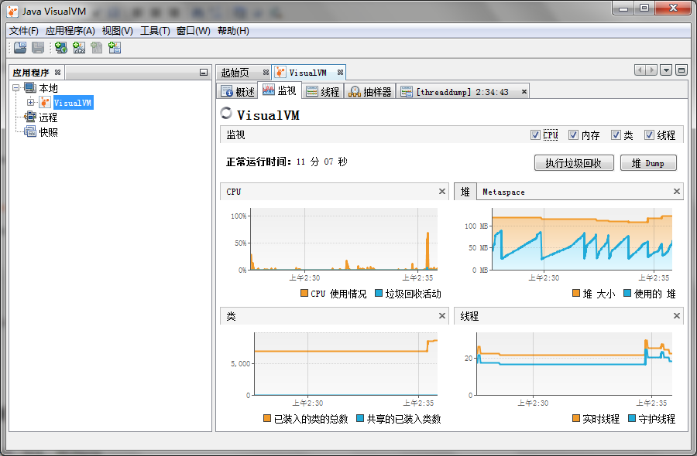The width and height of the screenshot is (697, 456).
Task: Open the 应用程序(A) menu
Action: [x=70, y=31]
